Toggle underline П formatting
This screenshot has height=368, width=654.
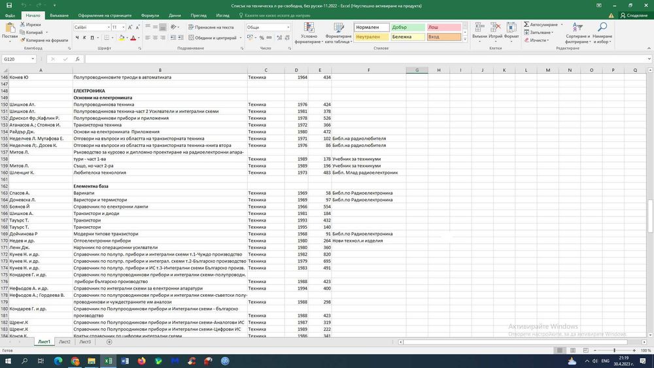coord(92,37)
